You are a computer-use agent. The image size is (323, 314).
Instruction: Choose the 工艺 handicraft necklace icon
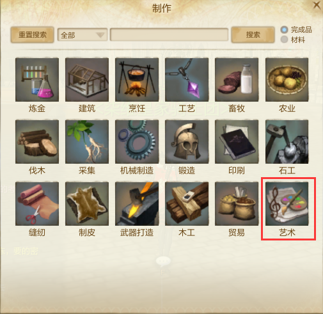tap(187, 79)
